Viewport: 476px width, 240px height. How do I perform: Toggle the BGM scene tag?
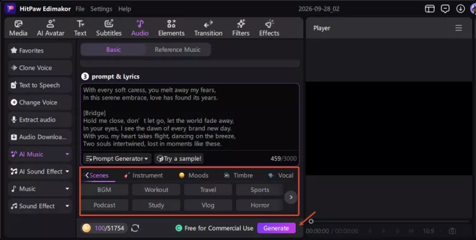tap(104, 190)
